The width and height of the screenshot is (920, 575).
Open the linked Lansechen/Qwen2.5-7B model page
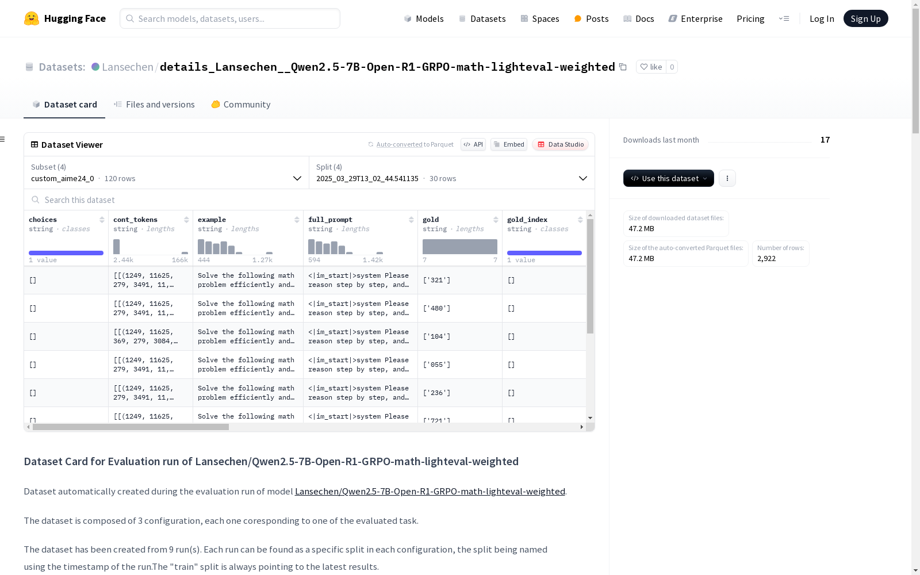pos(430,491)
